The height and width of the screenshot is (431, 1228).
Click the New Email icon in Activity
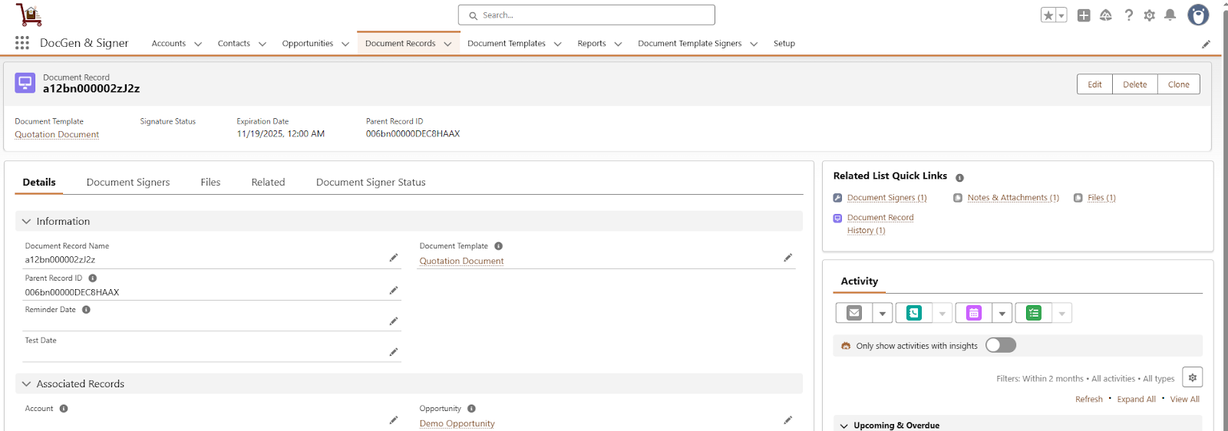coord(854,313)
